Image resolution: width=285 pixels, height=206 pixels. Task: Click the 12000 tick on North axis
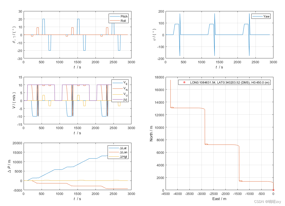click(x=159, y=115)
